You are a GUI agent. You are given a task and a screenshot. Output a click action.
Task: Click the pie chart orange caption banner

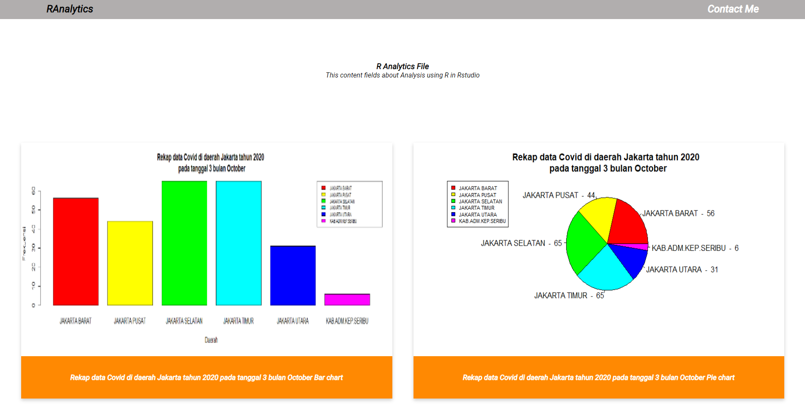coord(599,377)
